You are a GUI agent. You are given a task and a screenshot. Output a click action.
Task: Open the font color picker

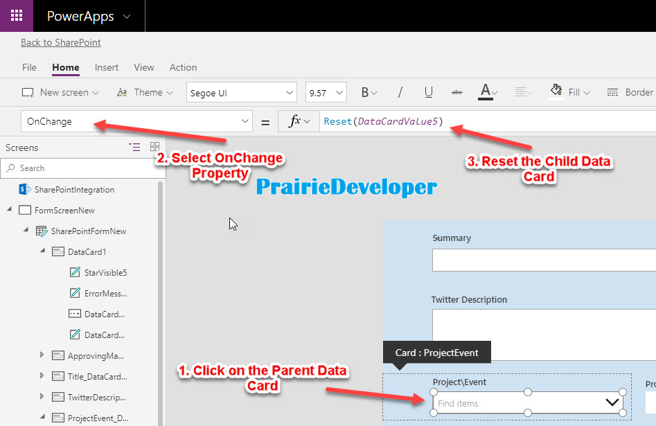click(x=488, y=92)
